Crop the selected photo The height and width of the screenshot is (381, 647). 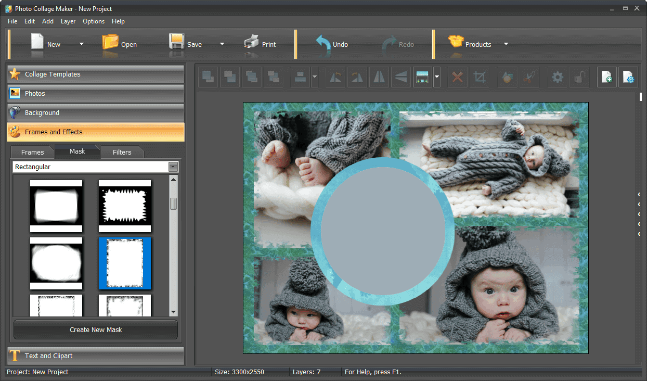[479, 77]
